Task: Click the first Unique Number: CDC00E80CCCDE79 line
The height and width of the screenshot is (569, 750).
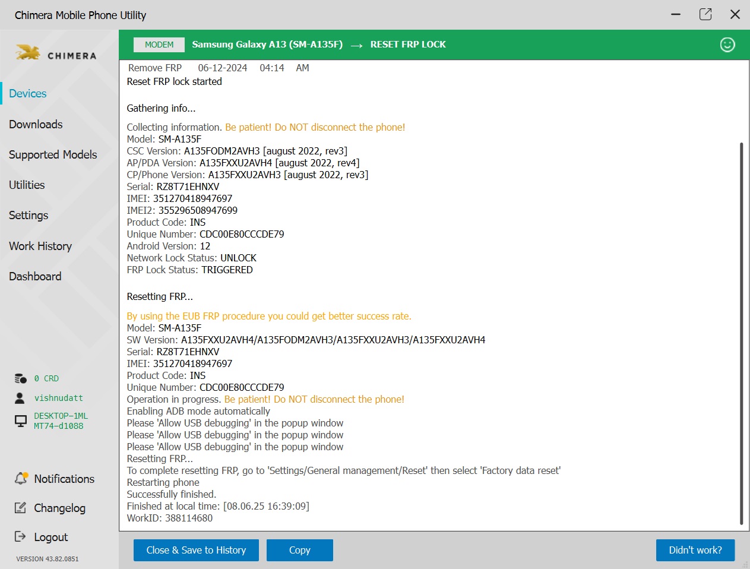Action: pyautogui.click(x=205, y=234)
